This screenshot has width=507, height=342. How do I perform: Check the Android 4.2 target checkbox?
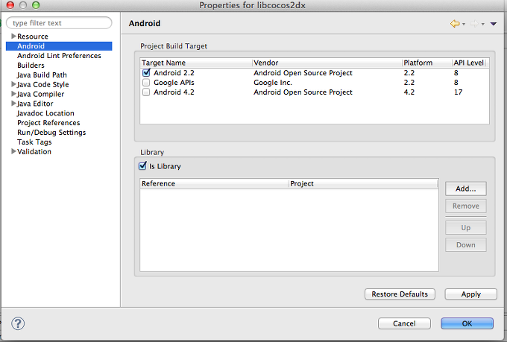point(146,92)
